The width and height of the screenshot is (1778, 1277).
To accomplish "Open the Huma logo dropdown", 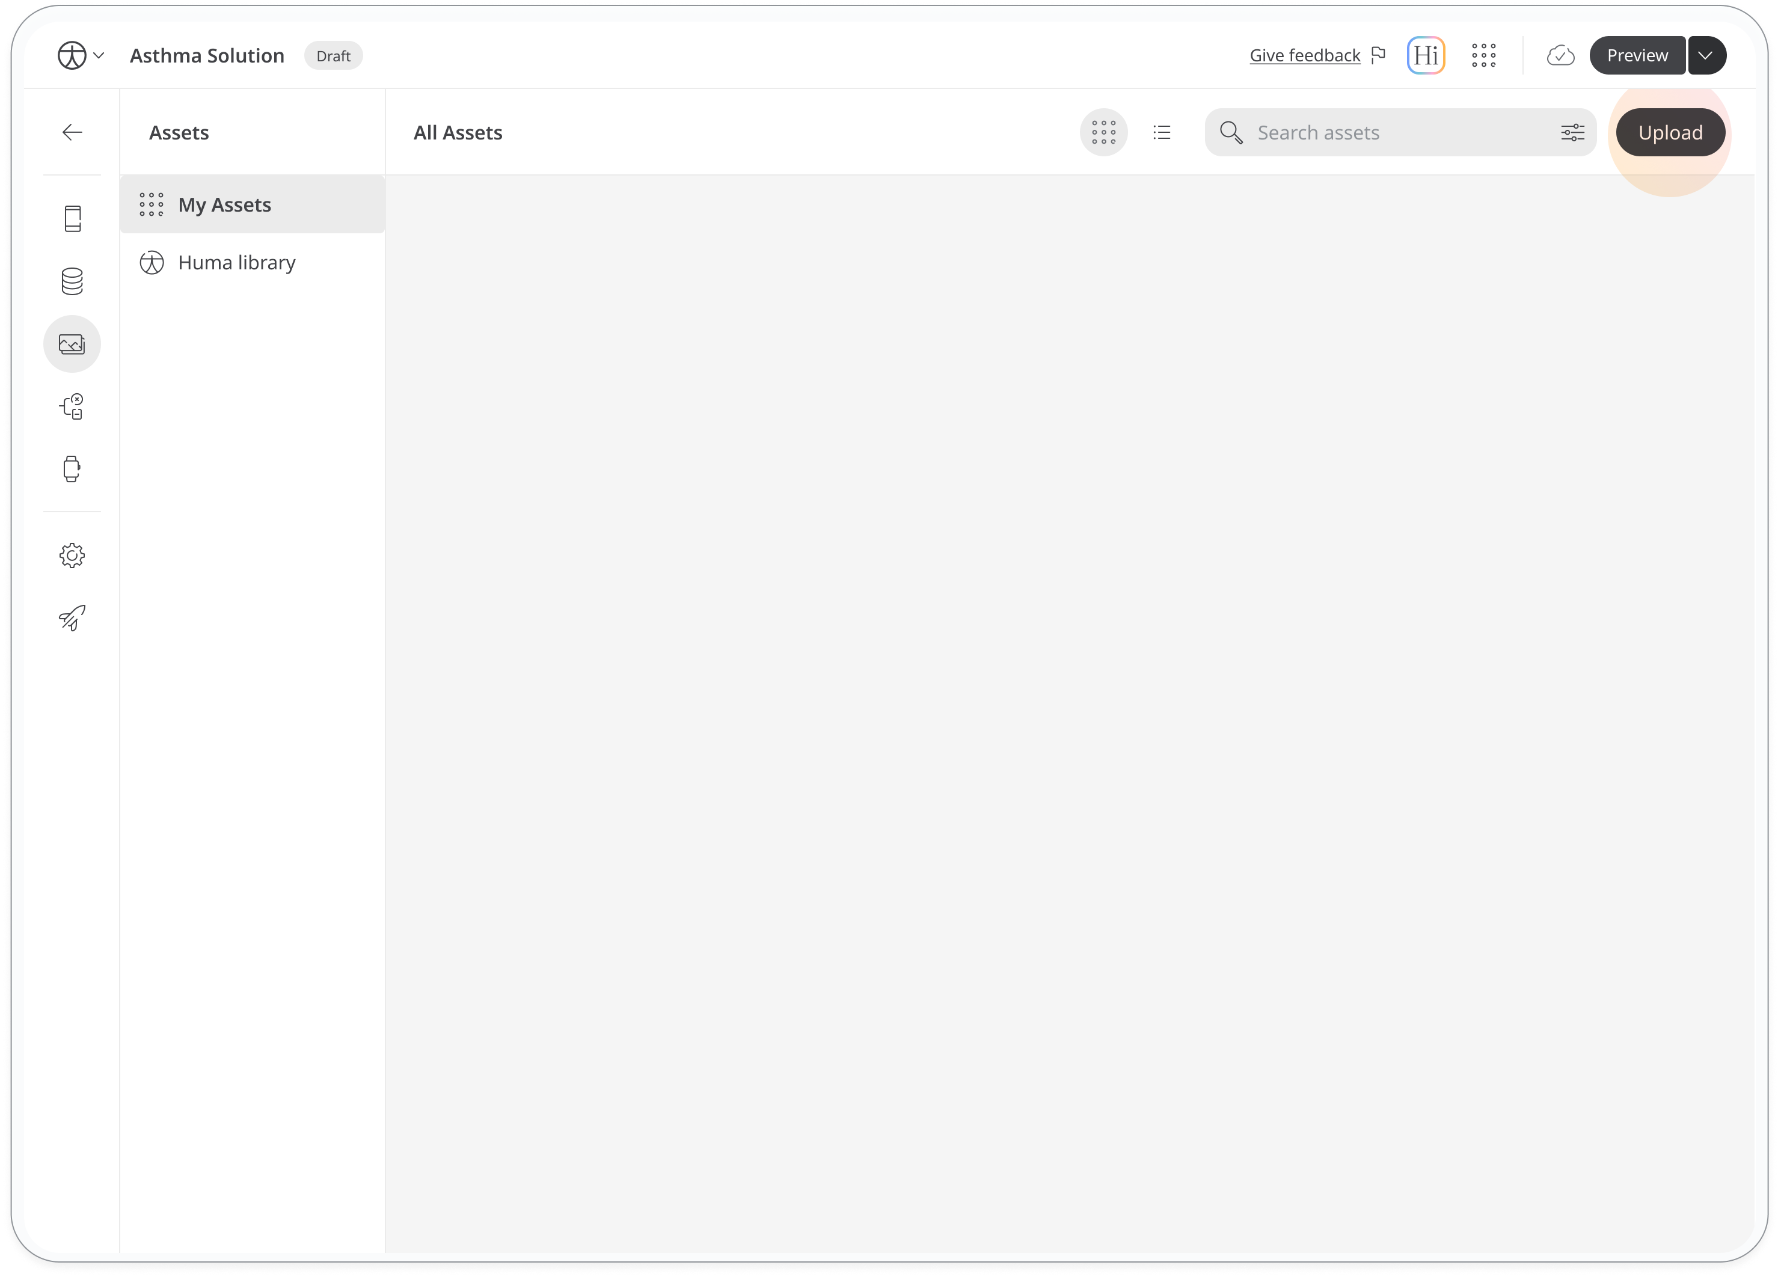I will (81, 56).
